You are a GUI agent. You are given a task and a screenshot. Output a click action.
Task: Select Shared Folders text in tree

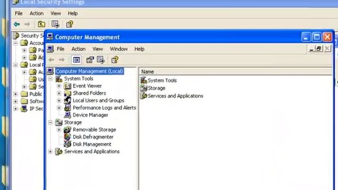(89, 93)
